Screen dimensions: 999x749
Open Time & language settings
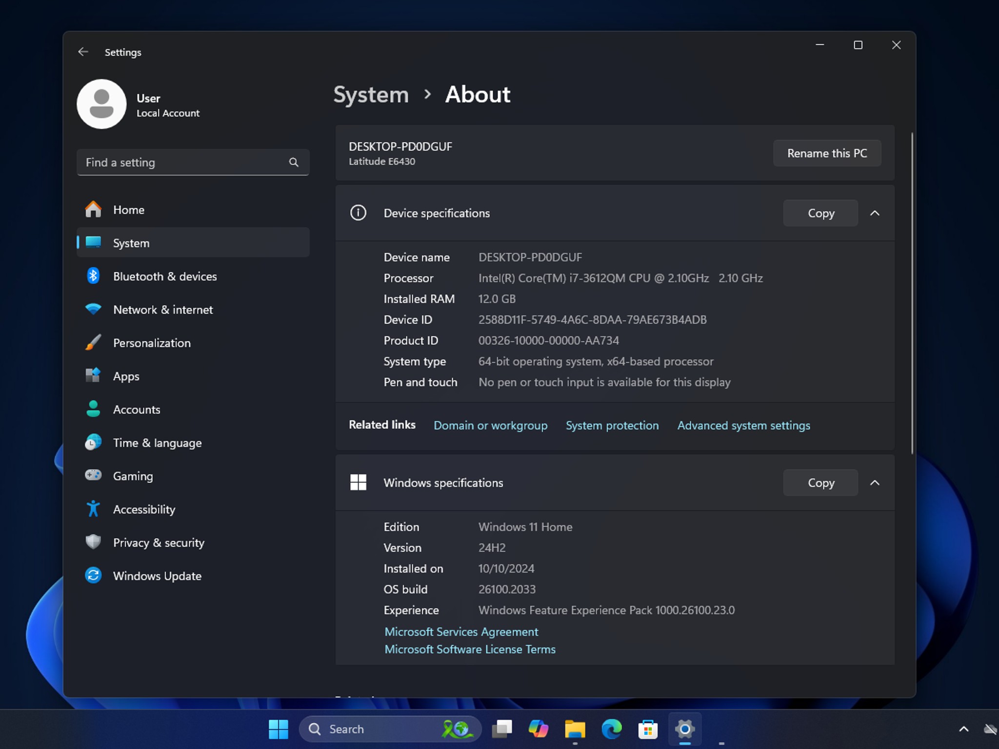193,443
